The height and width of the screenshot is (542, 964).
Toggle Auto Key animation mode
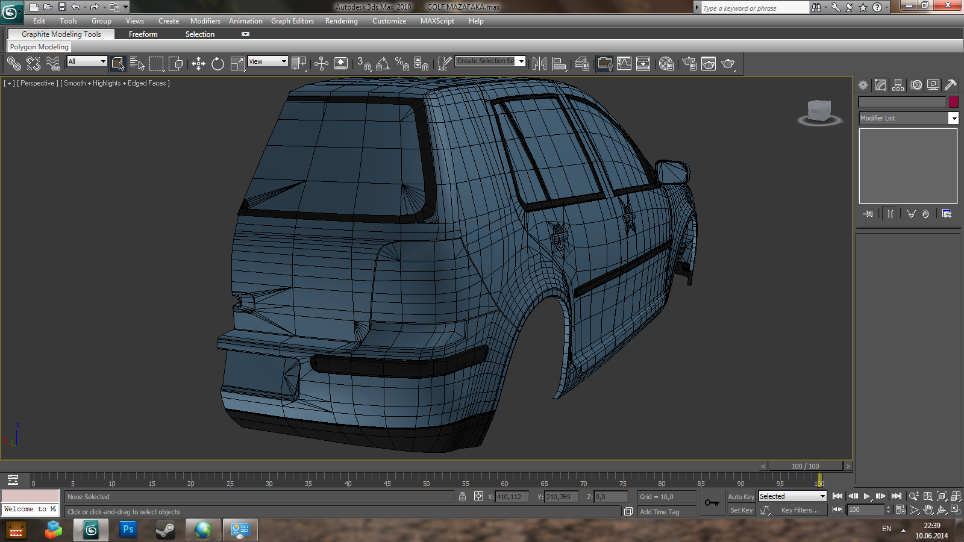click(x=740, y=497)
